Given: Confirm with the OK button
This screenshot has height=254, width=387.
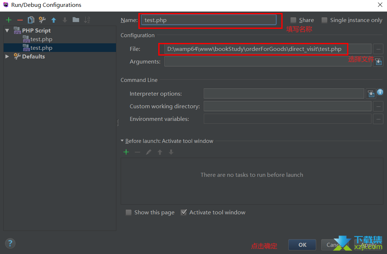Looking at the screenshot, I should click(302, 245).
